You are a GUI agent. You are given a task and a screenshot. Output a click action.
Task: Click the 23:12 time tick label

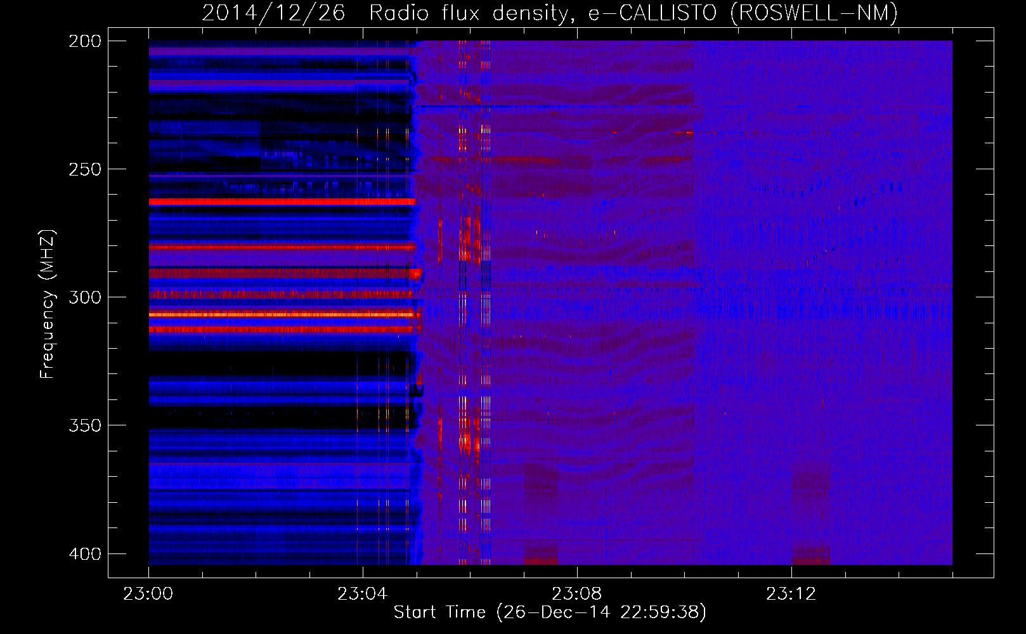click(791, 594)
